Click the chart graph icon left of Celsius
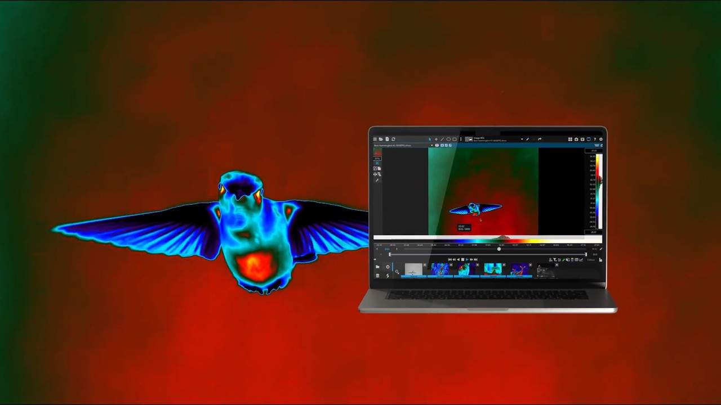The image size is (721, 405). (581, 259)
